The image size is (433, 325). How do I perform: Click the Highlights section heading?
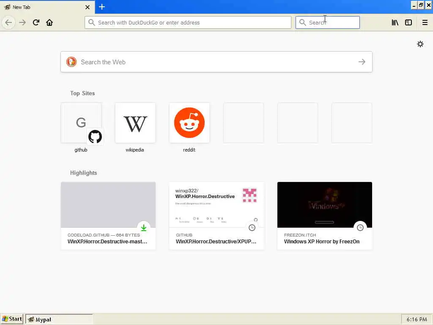point(83,173)
